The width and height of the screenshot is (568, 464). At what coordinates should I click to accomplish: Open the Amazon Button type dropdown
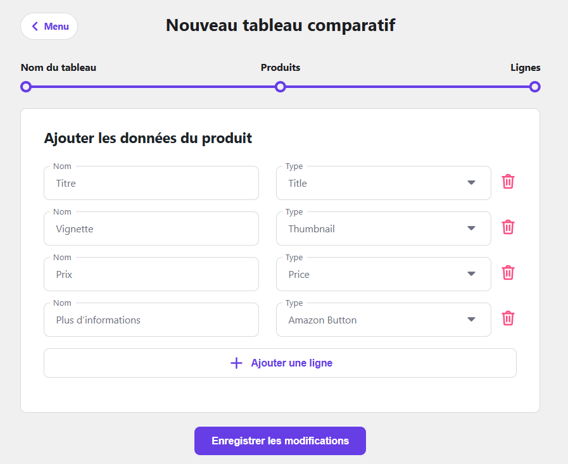471,318
